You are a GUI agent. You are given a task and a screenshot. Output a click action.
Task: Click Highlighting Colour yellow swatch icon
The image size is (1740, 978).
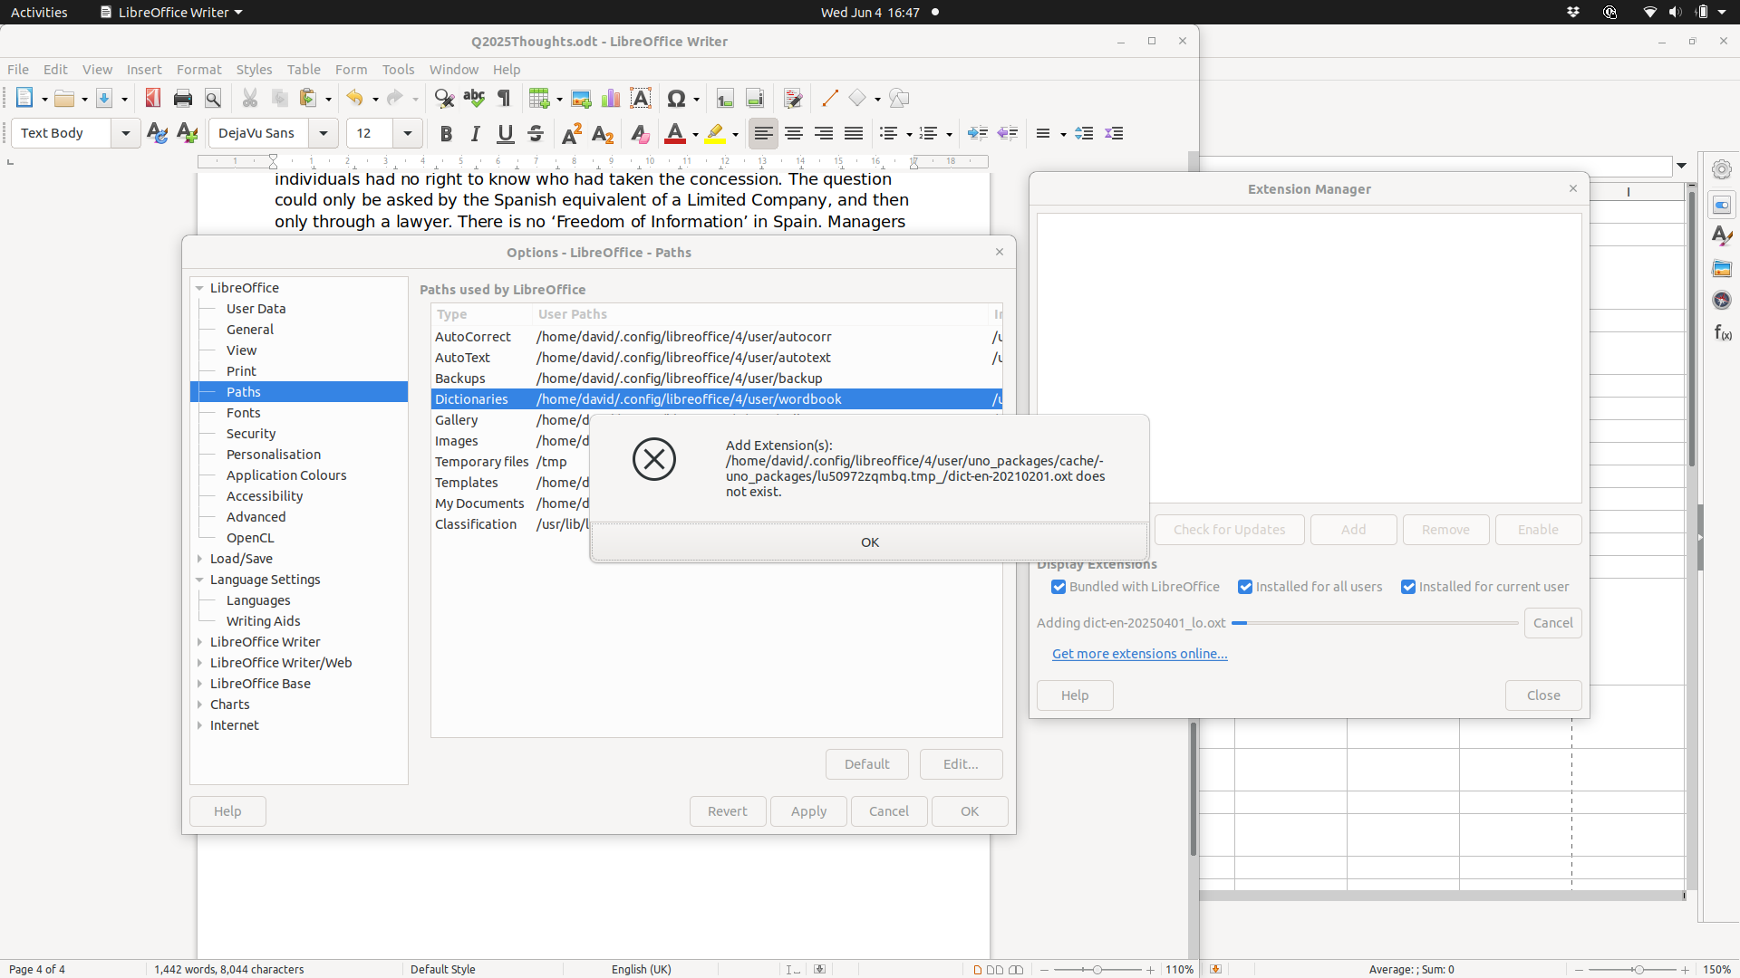715,134
